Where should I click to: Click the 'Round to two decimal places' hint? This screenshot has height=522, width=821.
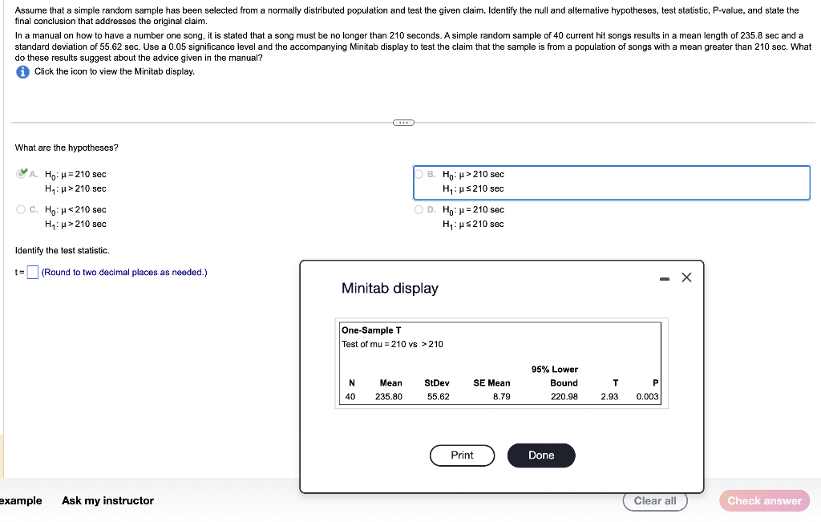click(124, 273)
